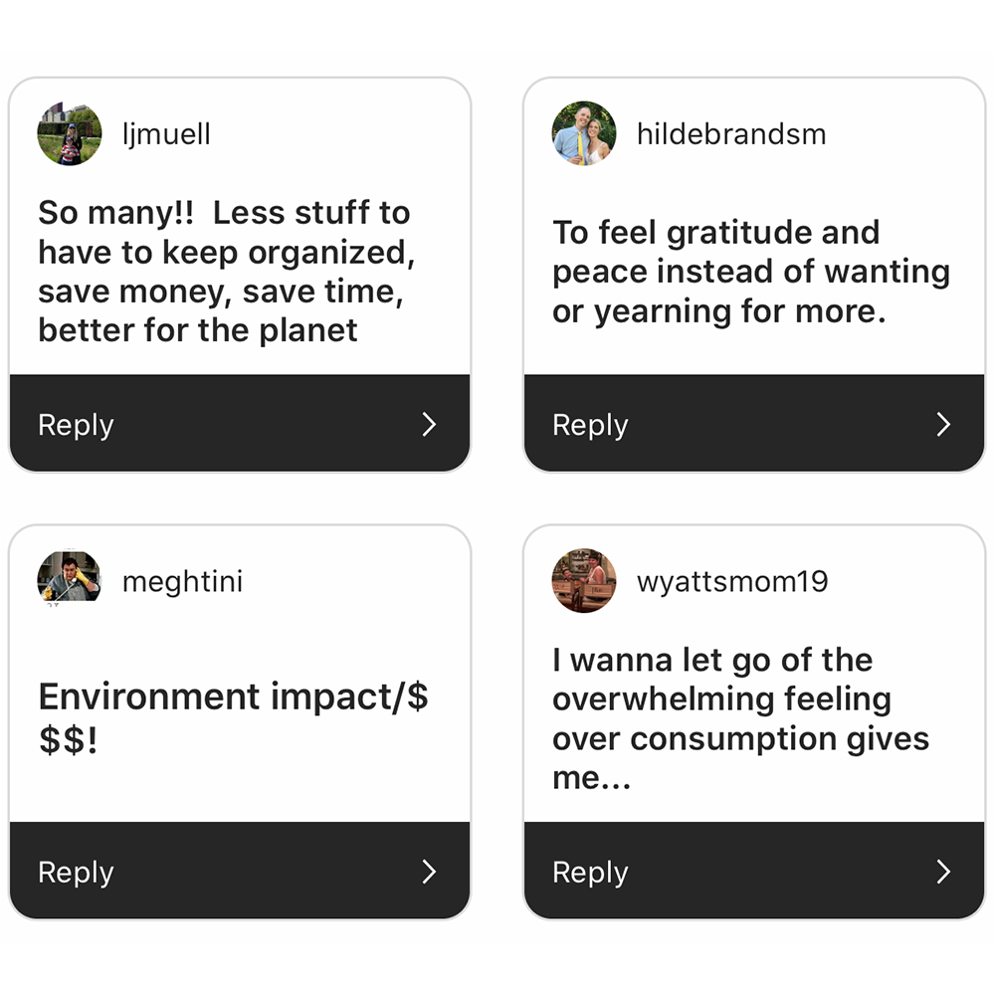Click chevron arrow on wyattsmom19's reply bar
995x995 pixels.
[x=943, y=872]
